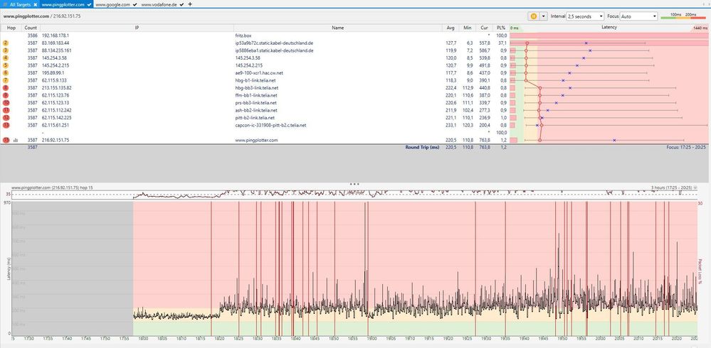711x348 pixels.
Task: Select the final hop IP 216.92.151.75
Action: [x=56, y=141]
